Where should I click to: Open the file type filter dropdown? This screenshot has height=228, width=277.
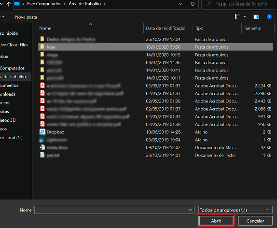pos(235,210)
